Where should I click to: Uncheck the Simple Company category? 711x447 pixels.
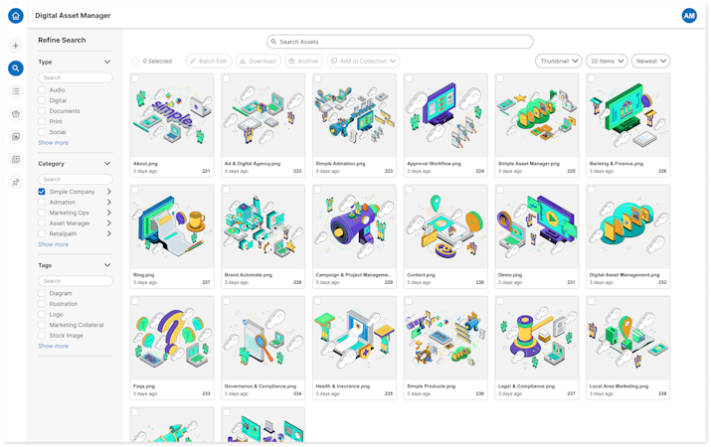(42, 192)
